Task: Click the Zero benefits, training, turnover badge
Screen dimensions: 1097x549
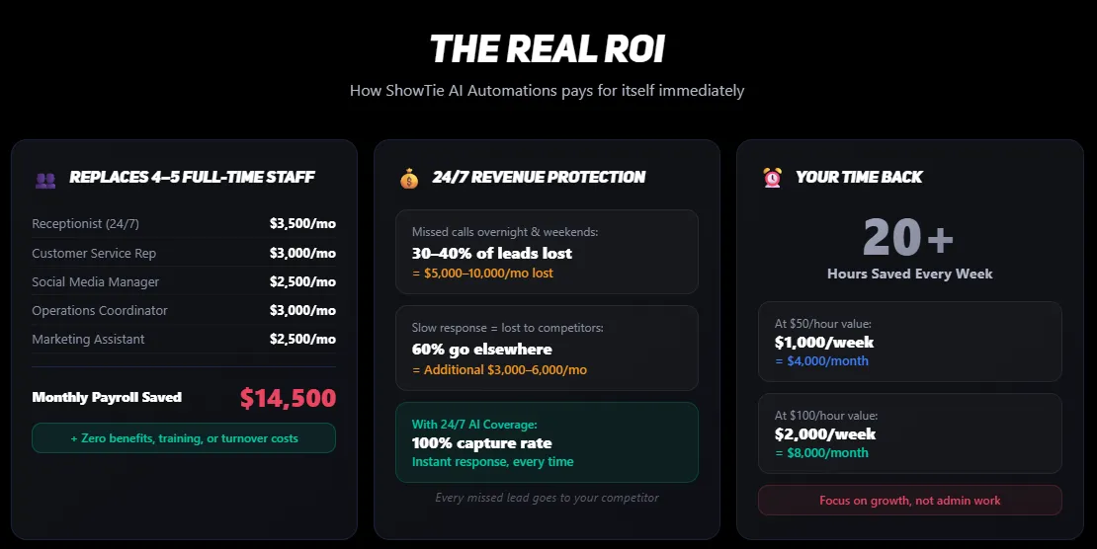Action: click(x=184, y=437)
